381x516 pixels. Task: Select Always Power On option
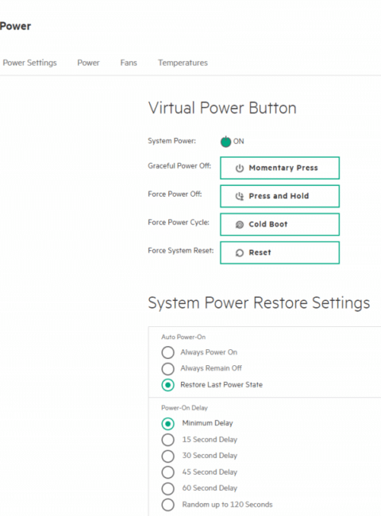[x=167, y=352]
